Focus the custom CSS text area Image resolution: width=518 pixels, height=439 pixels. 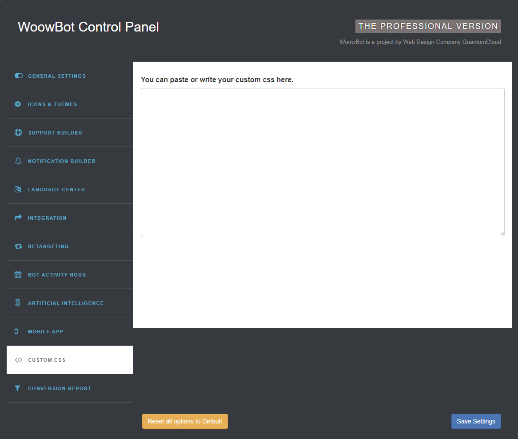point(323,162)
